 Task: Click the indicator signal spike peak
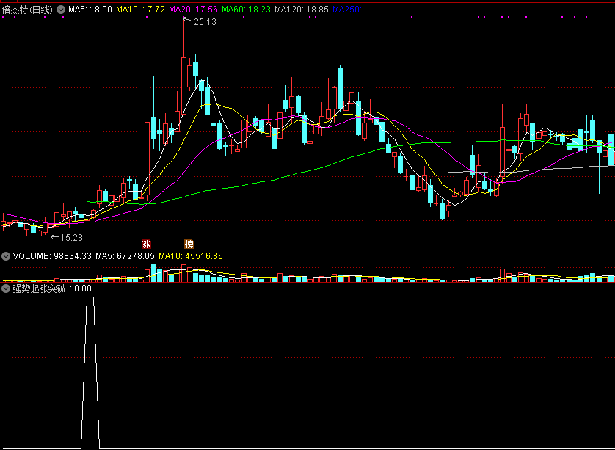click(90, 297)
